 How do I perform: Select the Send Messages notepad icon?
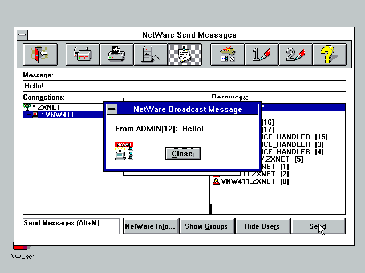(185, 55)
